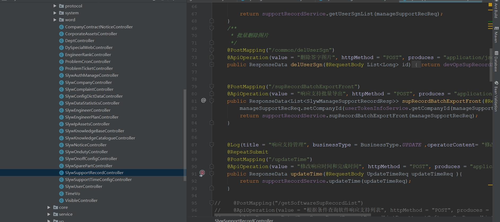Viewport: 500px width, 222px height.
Task: Open SlywDataStatisticsController class
Action: click(x=92, y=103)
